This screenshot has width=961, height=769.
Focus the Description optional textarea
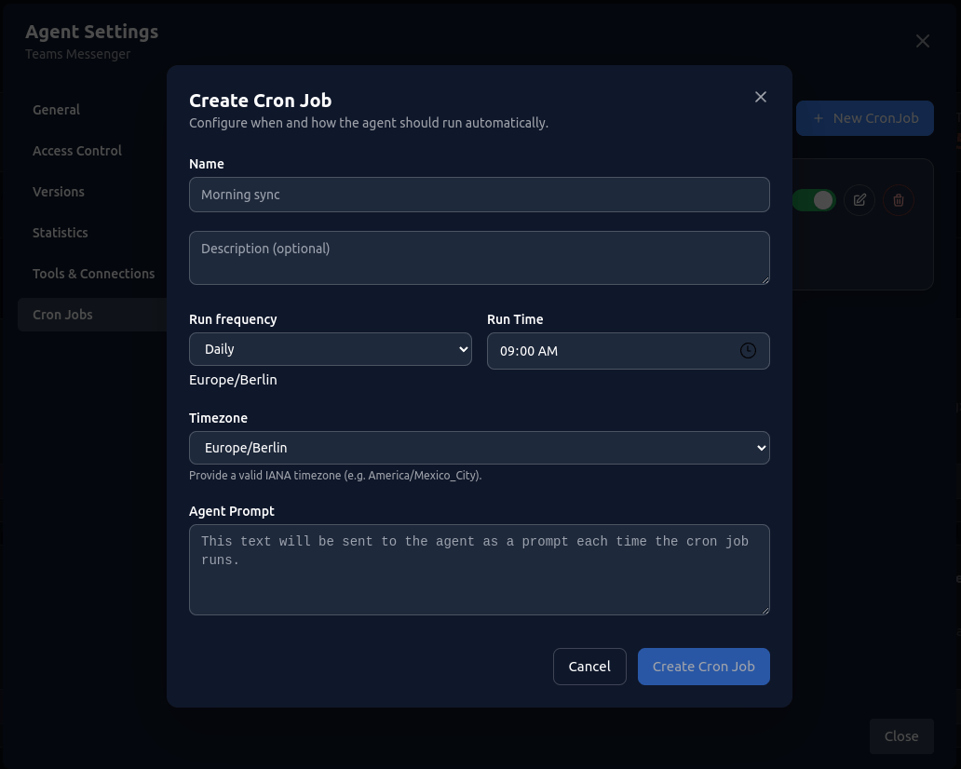point(480,258)
